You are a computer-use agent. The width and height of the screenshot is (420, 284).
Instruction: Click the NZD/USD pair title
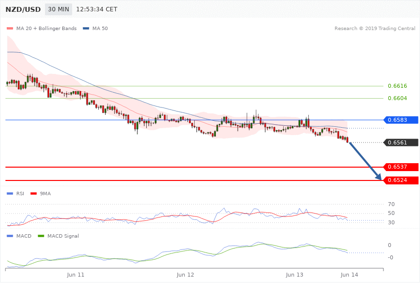(23, 9)
